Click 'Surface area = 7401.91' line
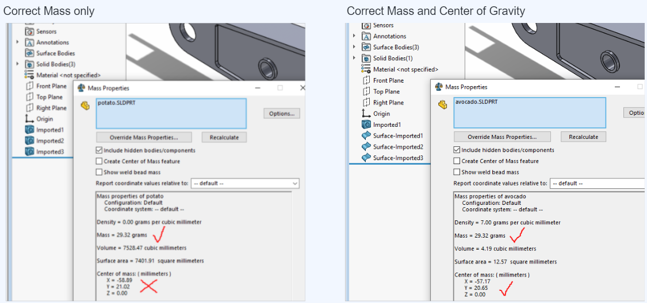647x303 pixels. [x=150, y=261]
